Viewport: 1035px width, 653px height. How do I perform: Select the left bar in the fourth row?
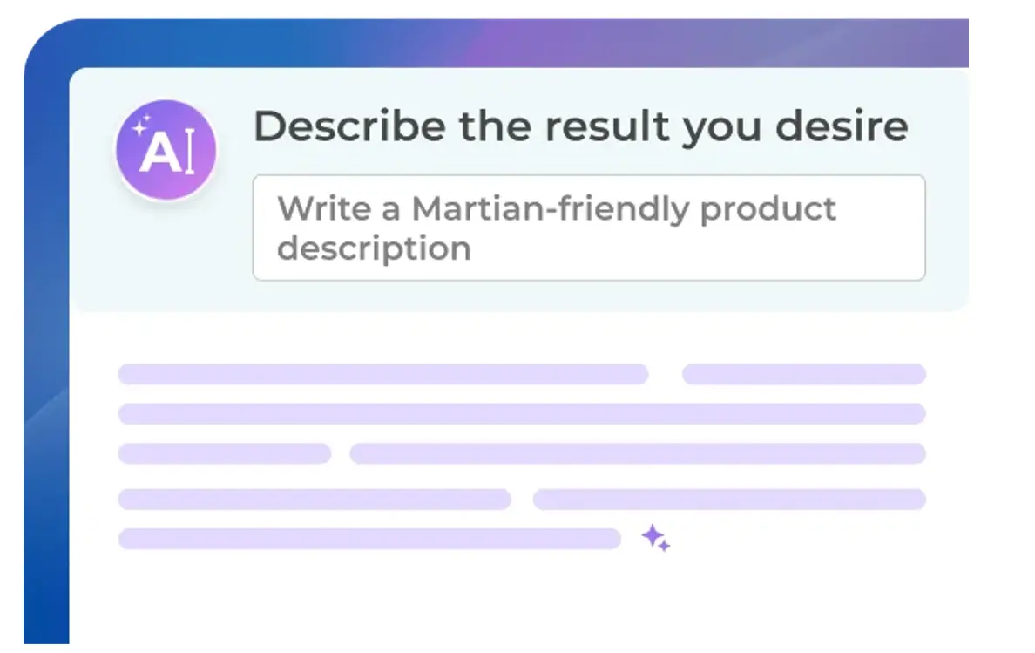tap(314, 500)
